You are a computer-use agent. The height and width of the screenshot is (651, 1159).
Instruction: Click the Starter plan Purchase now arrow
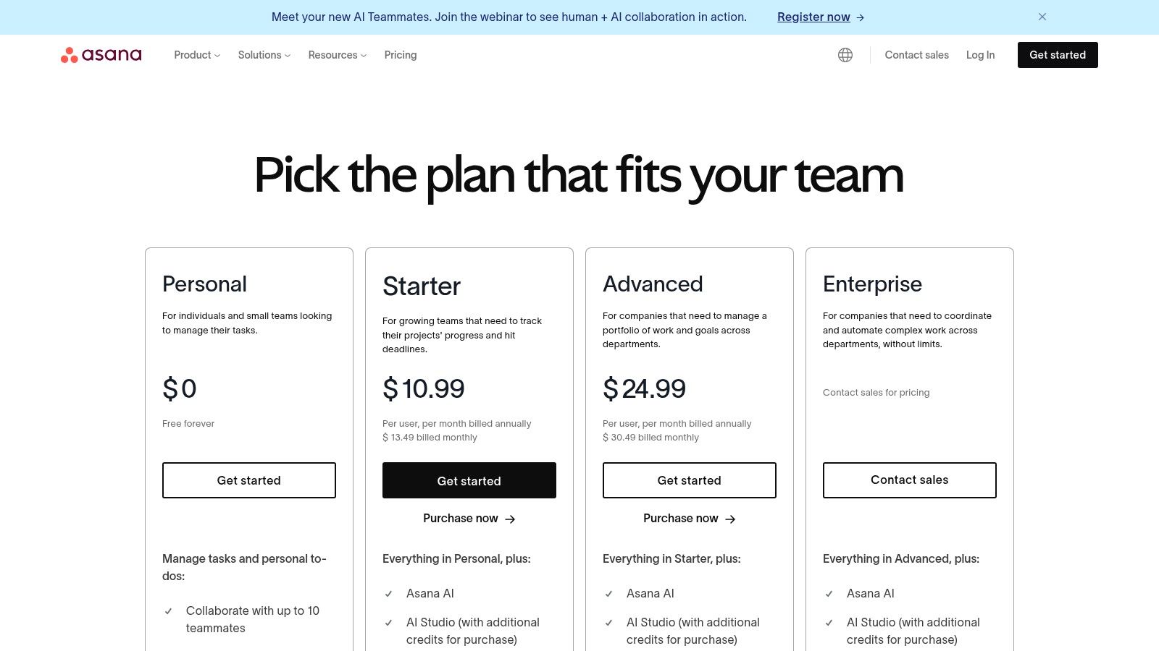click(510, 519)
